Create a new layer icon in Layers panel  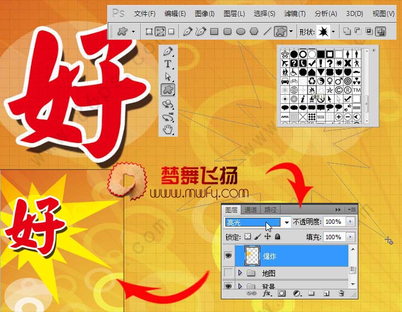326,293
